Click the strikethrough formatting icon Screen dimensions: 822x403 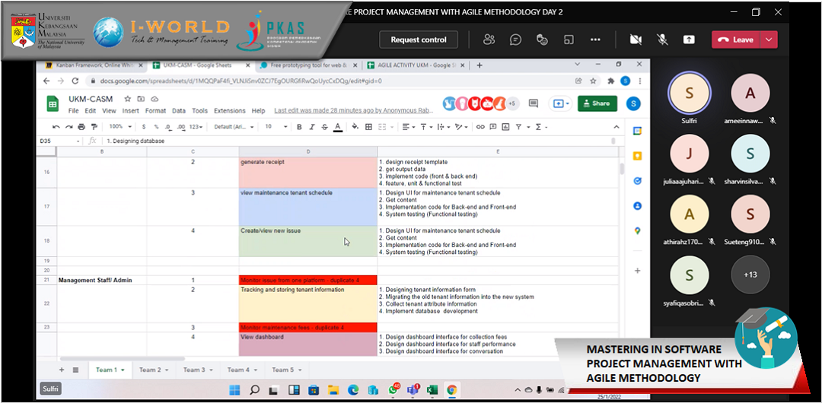click(325, 127)
